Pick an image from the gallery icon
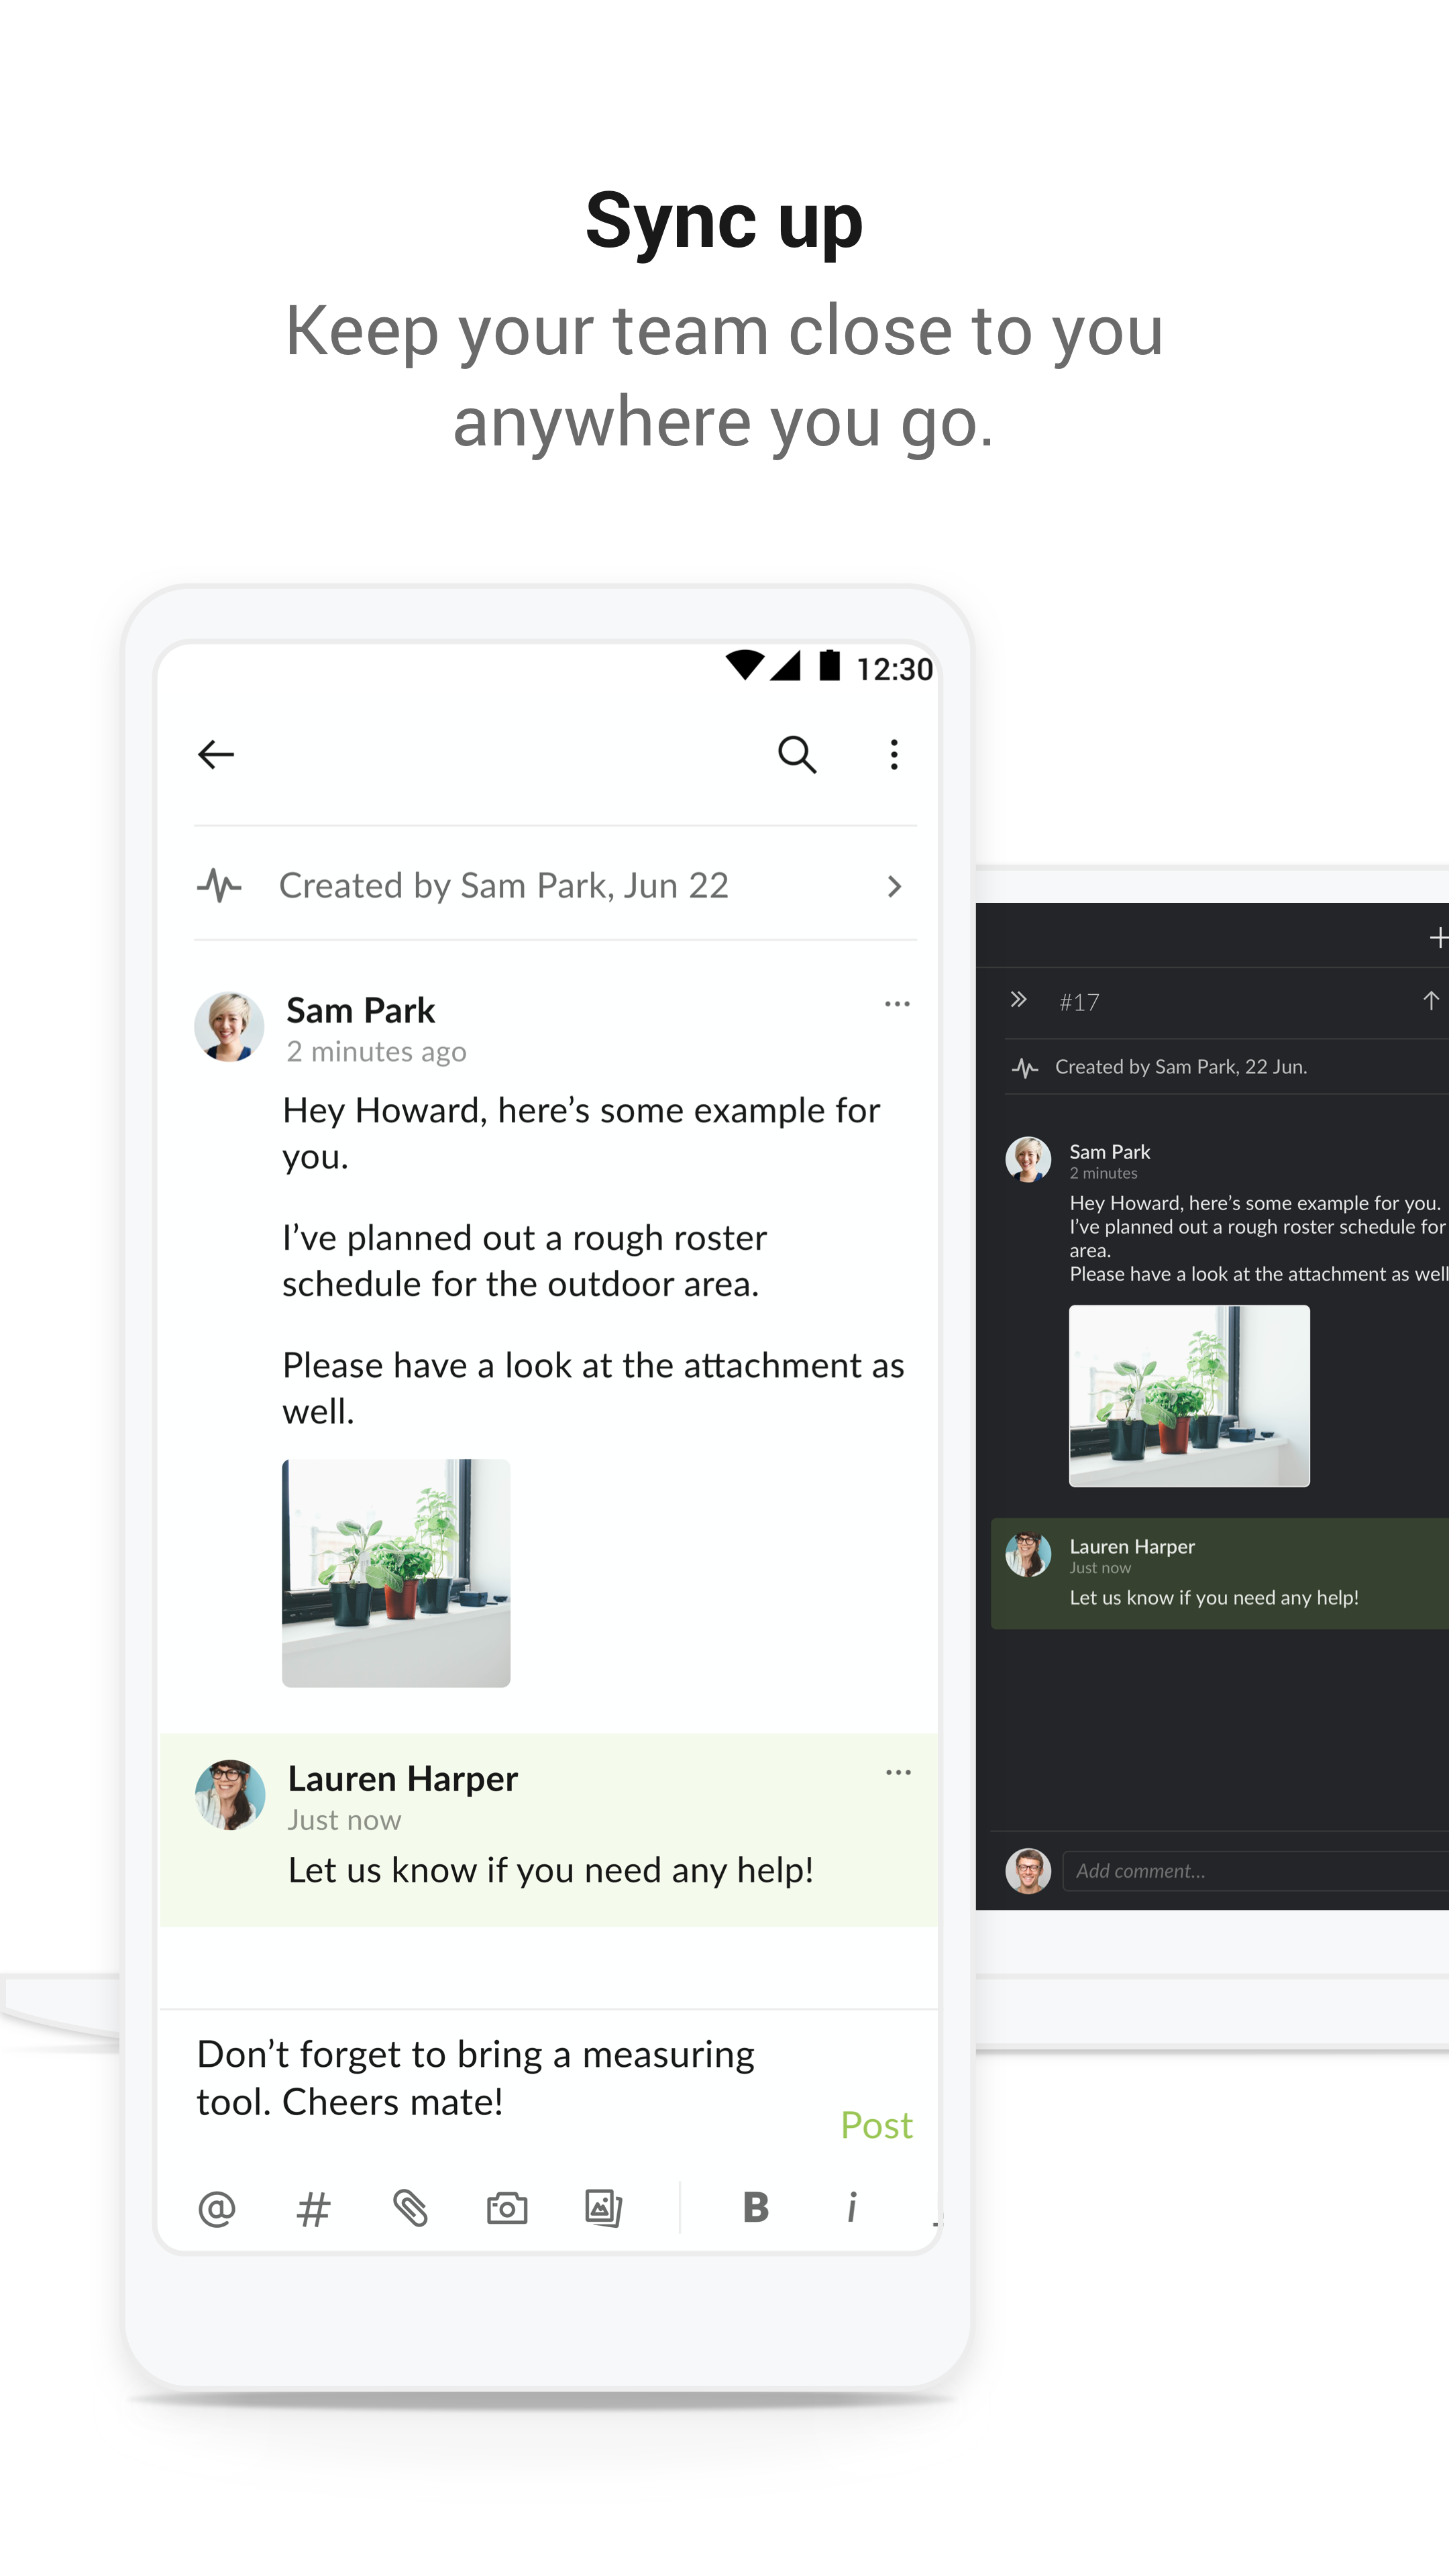 coord(604,2208)
